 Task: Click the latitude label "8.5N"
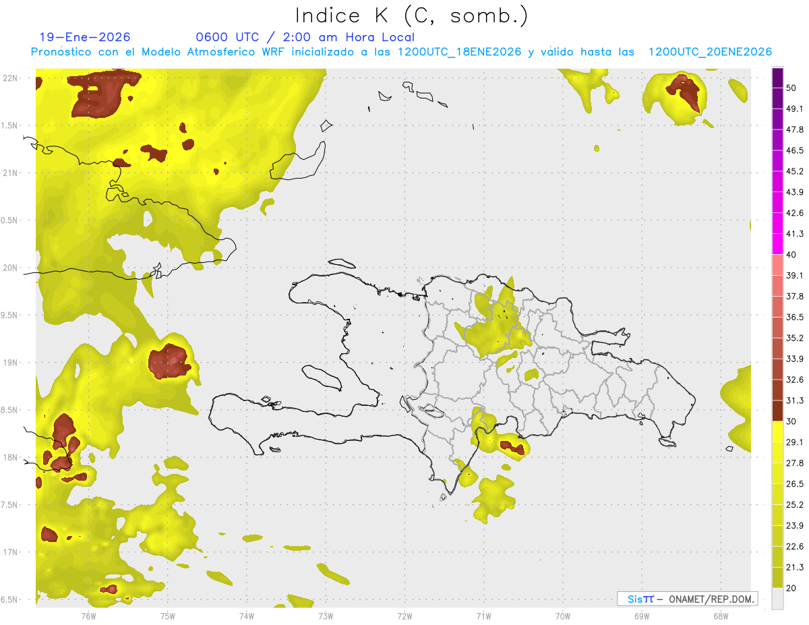click(9, 411)
